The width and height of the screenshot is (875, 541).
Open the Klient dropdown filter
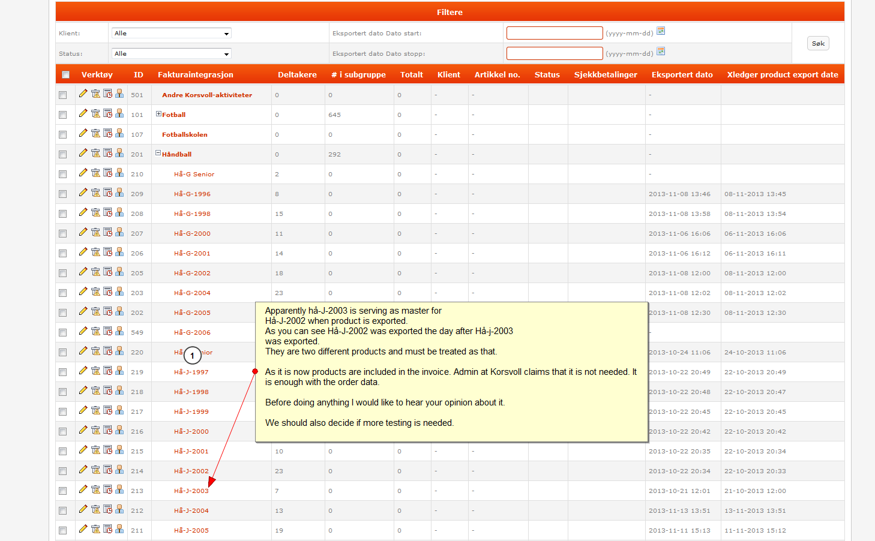pos(172,34)
